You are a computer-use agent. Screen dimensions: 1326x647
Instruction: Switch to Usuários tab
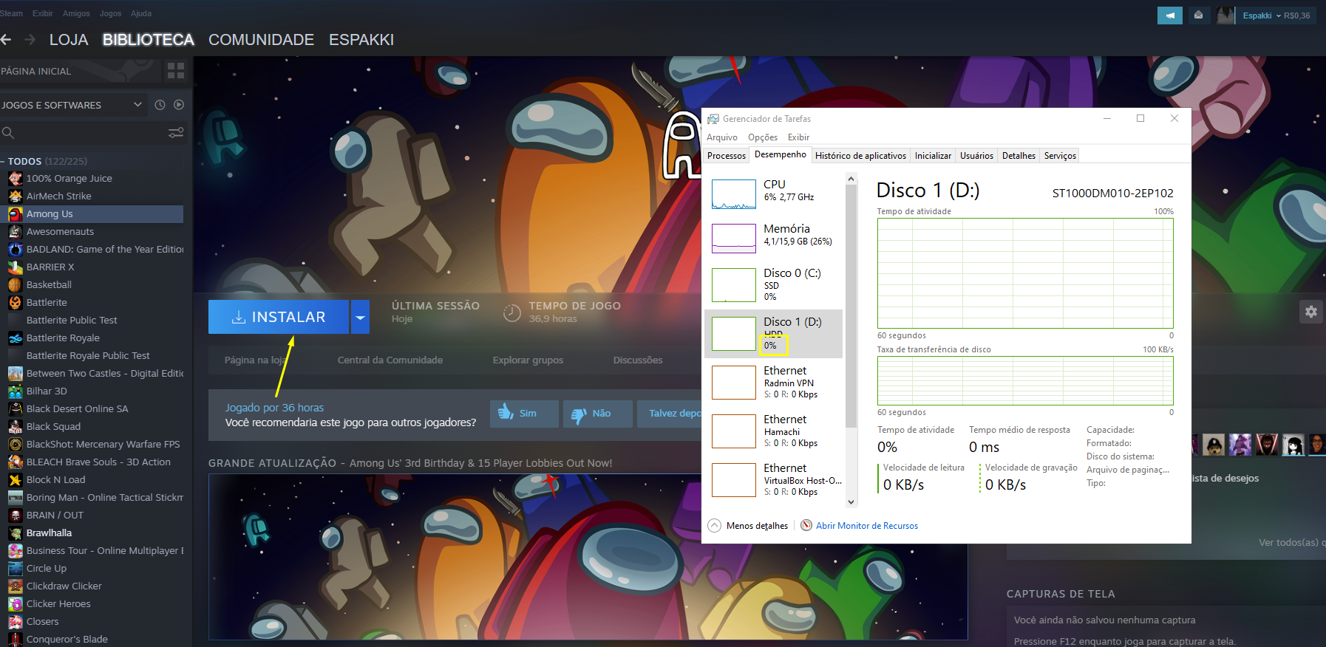(976, 156)
